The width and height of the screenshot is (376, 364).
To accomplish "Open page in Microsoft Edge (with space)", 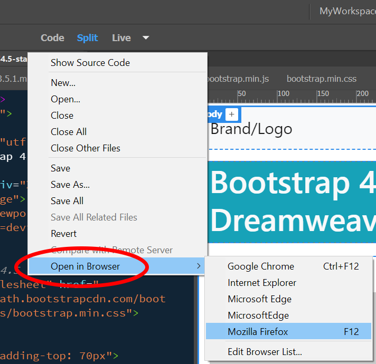I will (x=288, y=299).
